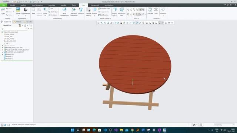
Task: Click the Model Tree search field
Action: [x=16, y=29]
